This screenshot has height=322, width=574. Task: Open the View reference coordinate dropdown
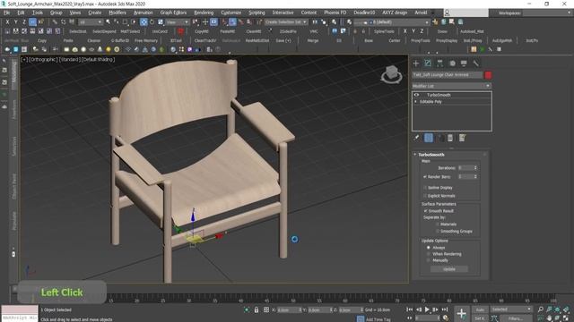(178, 22)
